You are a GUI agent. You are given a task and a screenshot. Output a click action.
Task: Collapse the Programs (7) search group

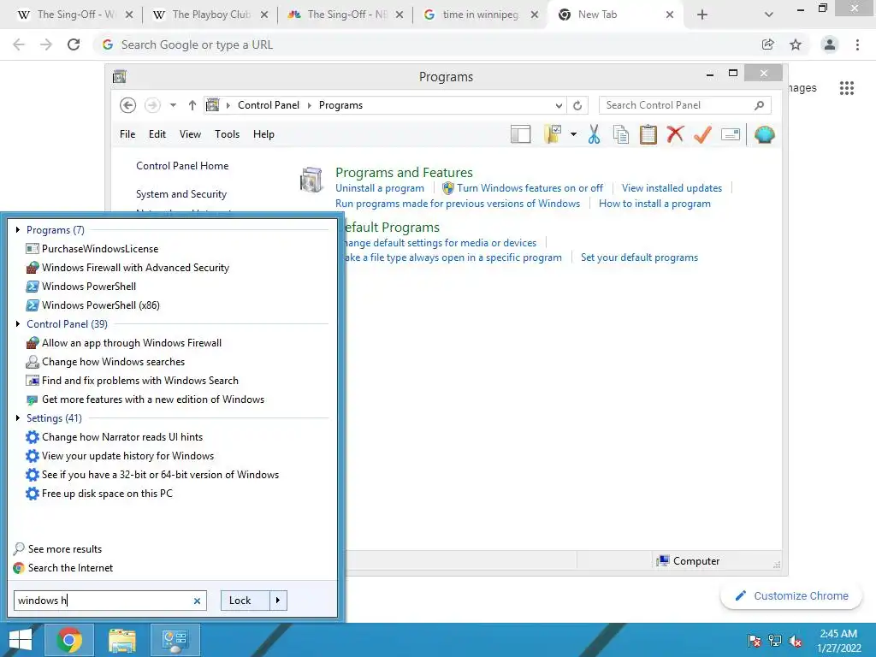tap(18, 229)
